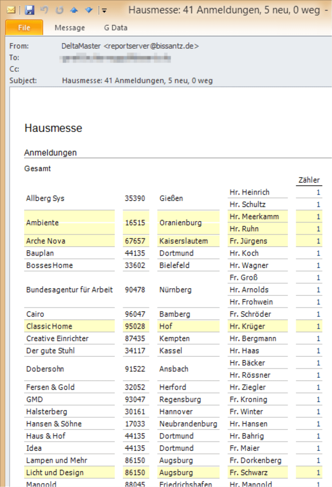This screenshot has width=332, height=487.
Task: Select contact Hr. Heinrich
Action: (249, 192)
